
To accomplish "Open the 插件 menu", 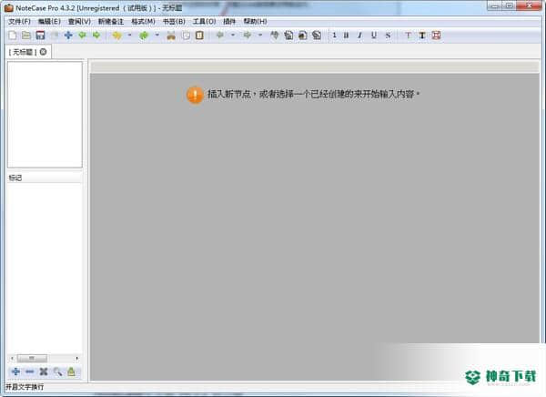I will point(229,22).
